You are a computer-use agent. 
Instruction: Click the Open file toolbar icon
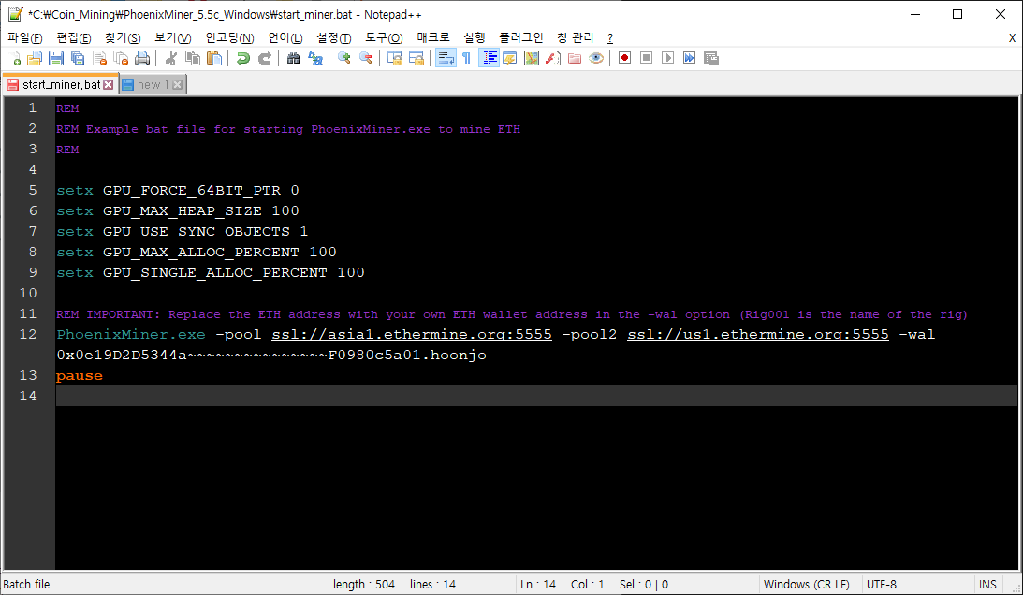click(35, 58)
